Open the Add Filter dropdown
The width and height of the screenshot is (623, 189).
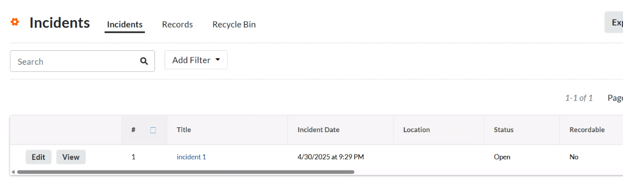pyautogui.click(x=196, y=60)
